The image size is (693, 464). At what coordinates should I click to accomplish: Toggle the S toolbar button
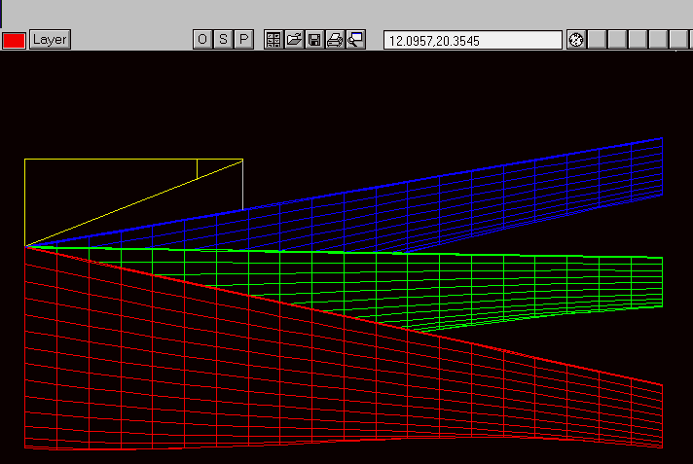pyautogui.click(x=223, y=40)
